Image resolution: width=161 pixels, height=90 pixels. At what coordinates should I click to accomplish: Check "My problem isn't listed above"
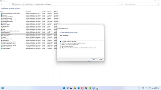(61, 48)
